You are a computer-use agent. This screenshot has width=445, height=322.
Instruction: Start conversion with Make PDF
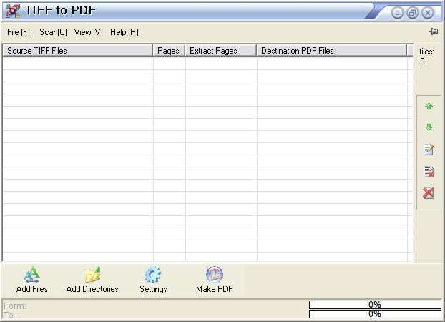click(x=214, y=280)
